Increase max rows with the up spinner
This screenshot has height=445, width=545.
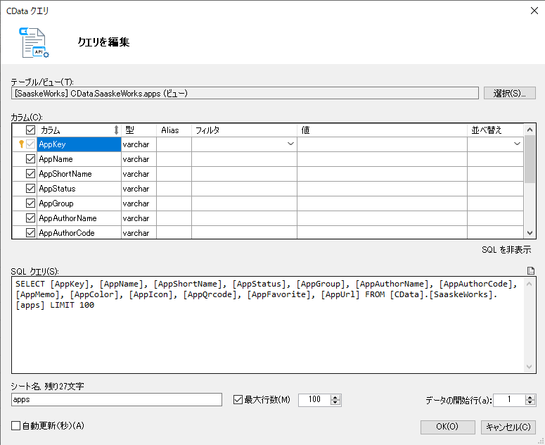coord(335,397)
